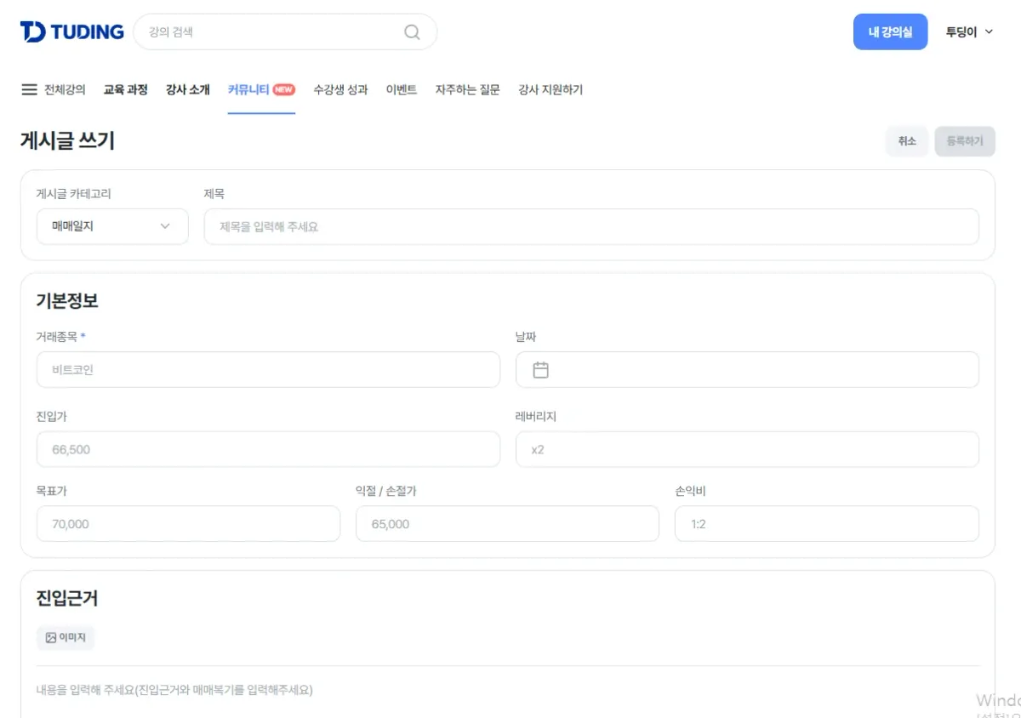Focus the 제목 title input field
1021x718 pixels.
pos(591,227)
